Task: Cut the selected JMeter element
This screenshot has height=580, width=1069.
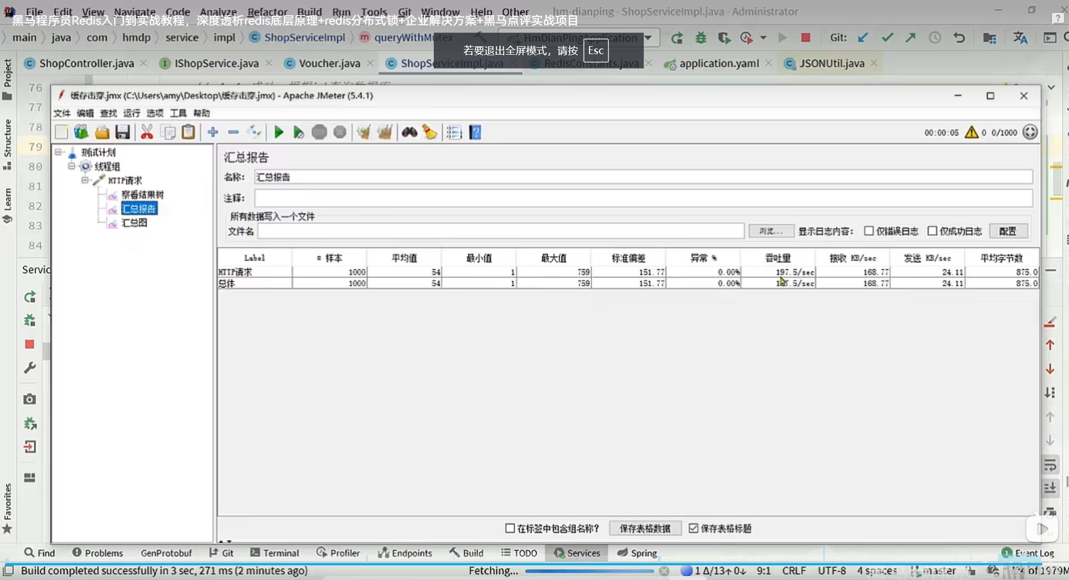Action: 147,132
